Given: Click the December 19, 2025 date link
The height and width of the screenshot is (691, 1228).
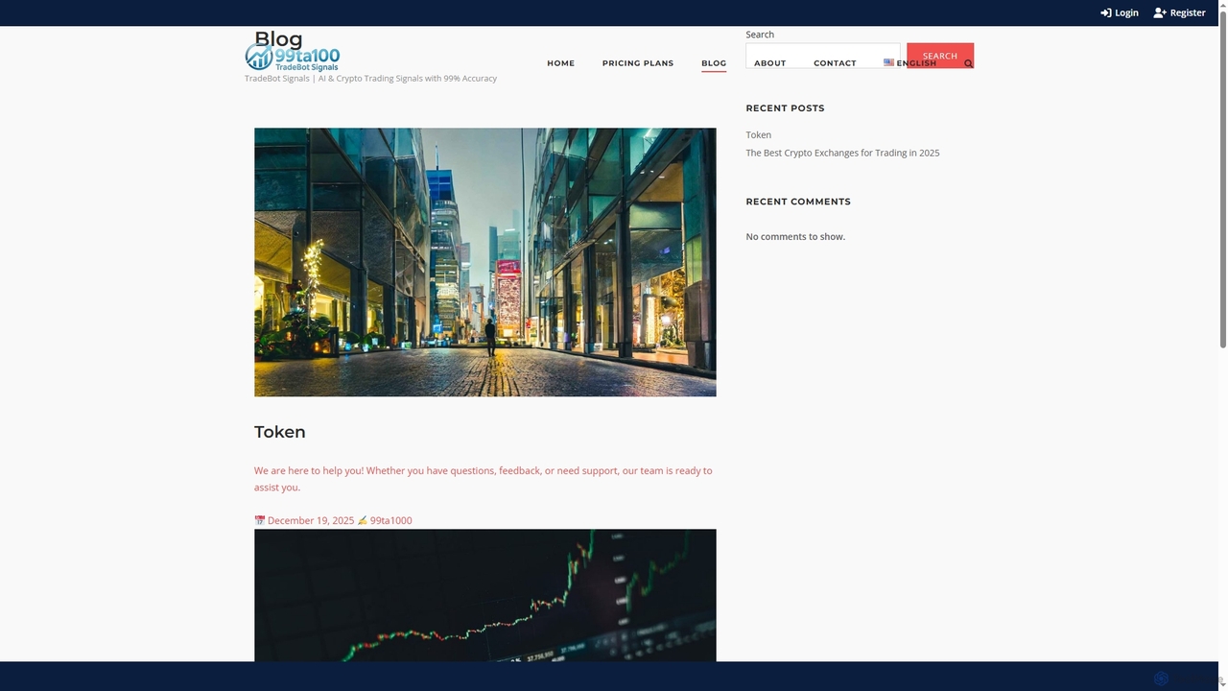Looking at the screenshot, I should tap(311, 520).
